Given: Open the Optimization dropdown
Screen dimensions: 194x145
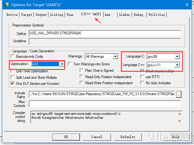Looking at the screenshot, I should (x=62, y=64).
